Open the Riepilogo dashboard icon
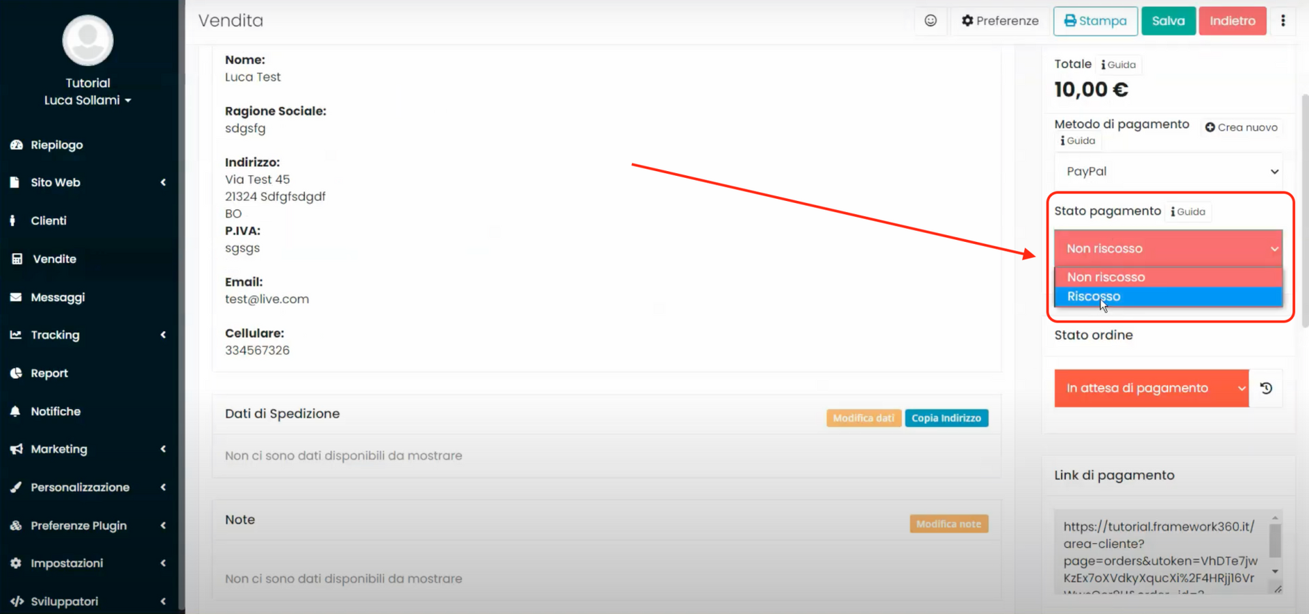Viewport: 1309px width, 614px height. 16,144
